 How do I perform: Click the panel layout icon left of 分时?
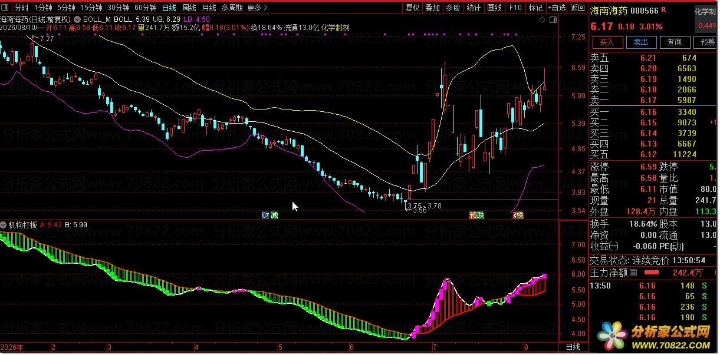(6, 8)
